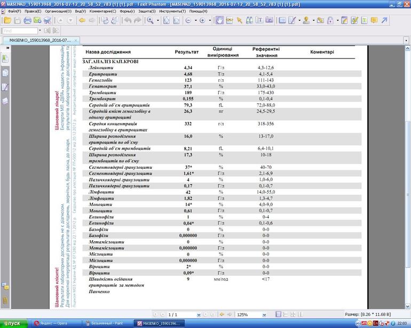Viewport: 411px width, 328px height.
Task: Click the zoom in plus icon
Action: (x=202, y=20)
